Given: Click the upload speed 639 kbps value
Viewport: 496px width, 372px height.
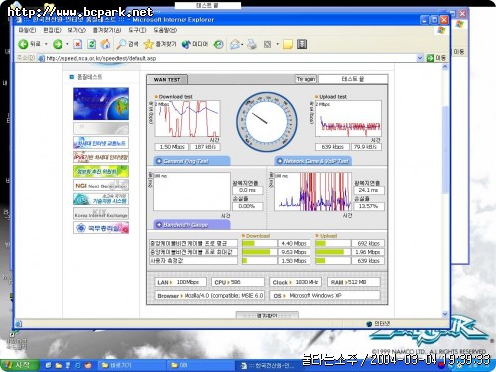Looking at the screenshot, I should (x=332, y=147).
